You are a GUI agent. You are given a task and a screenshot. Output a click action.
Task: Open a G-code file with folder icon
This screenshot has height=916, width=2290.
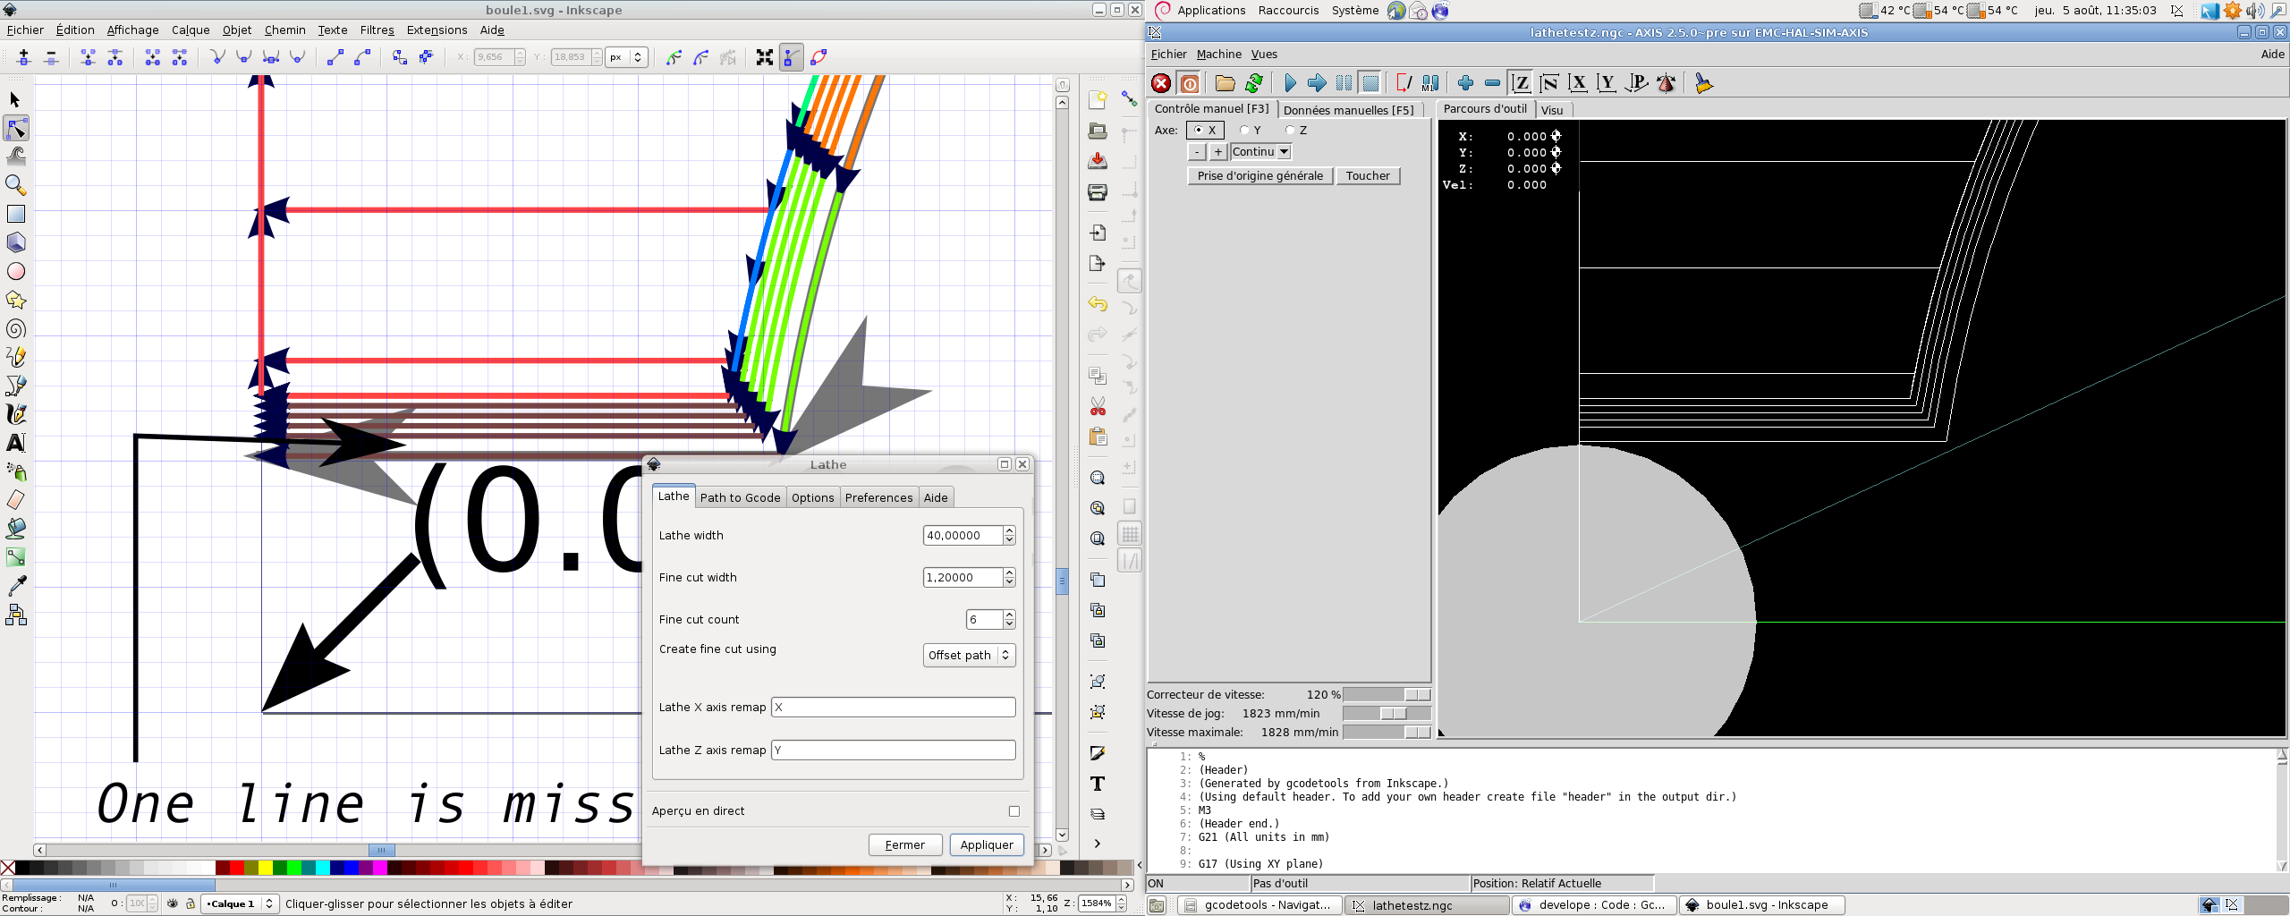tap(1225, 83)
